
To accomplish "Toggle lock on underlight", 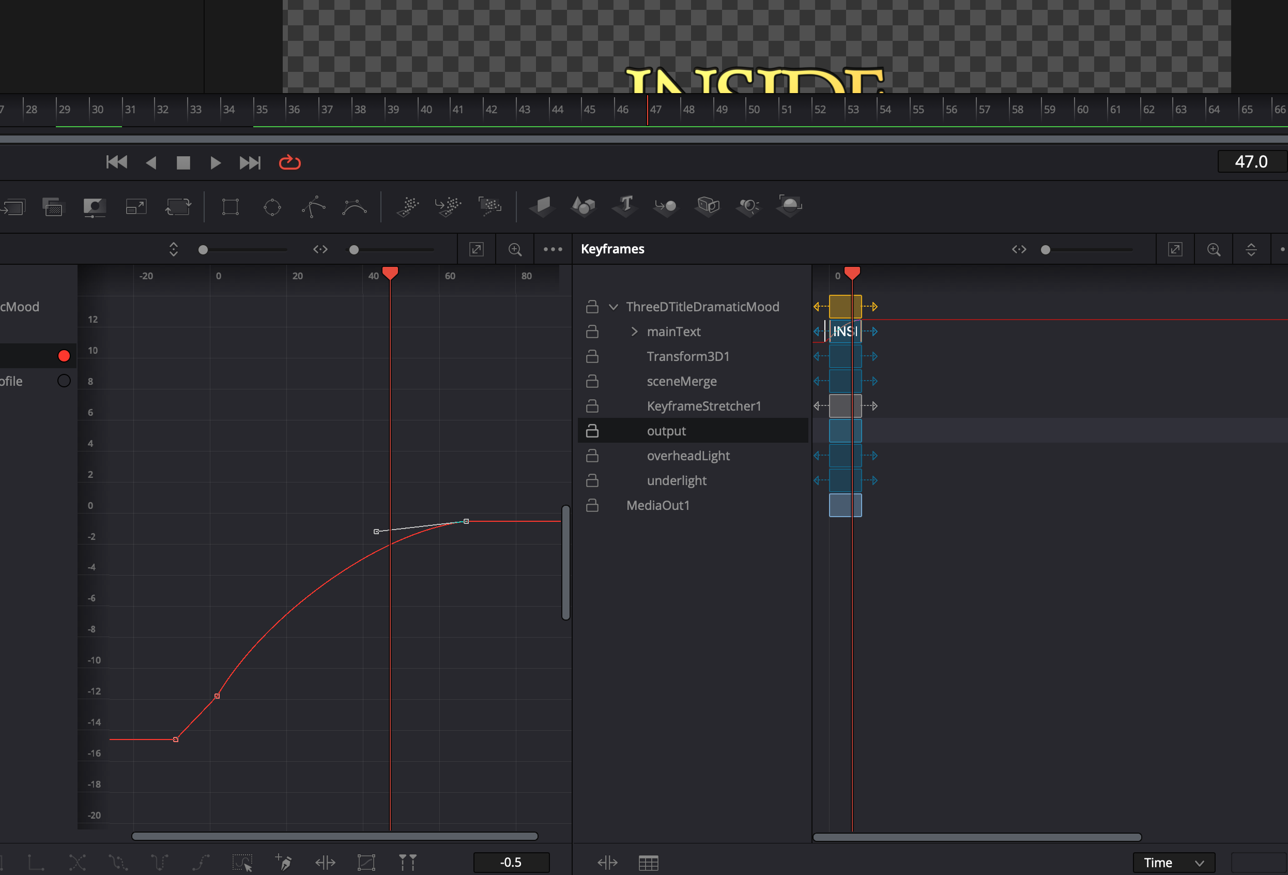I will coord(592,480).
